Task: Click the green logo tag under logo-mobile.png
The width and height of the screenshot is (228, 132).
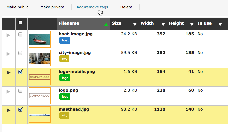Action: pos(64,78)
